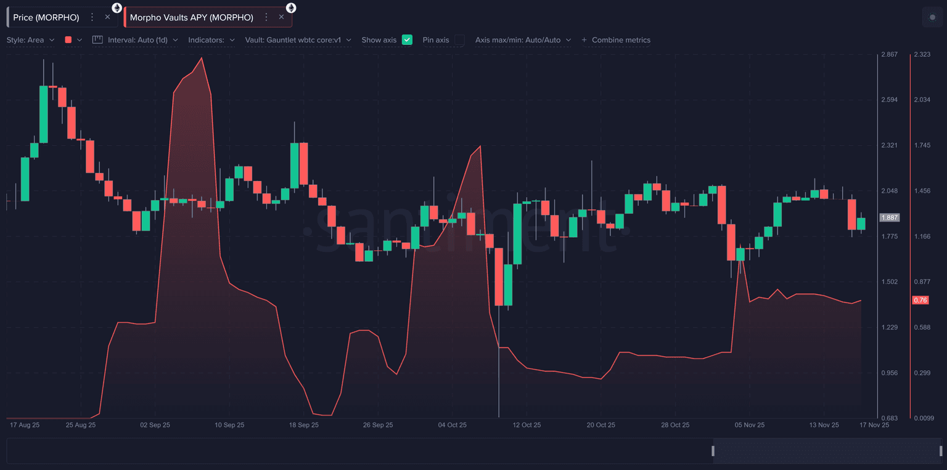Open three-dot menu on Morpho Vaults APY
Screen dimensions: 947x470
pos(266,17)
